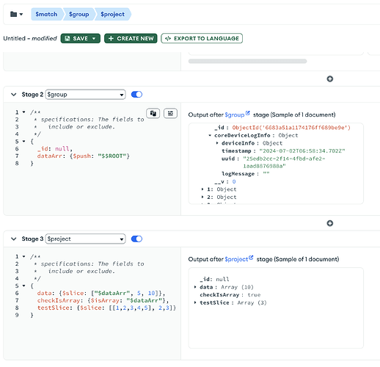Open $project documentation external link icon
The width and height of the screenshot is (380, 367).
(251, 258)
